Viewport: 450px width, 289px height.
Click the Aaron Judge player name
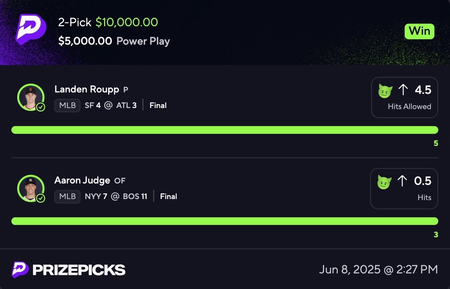point(82,181)
